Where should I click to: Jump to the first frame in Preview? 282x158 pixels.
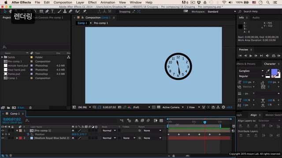(x=240, y=56)
